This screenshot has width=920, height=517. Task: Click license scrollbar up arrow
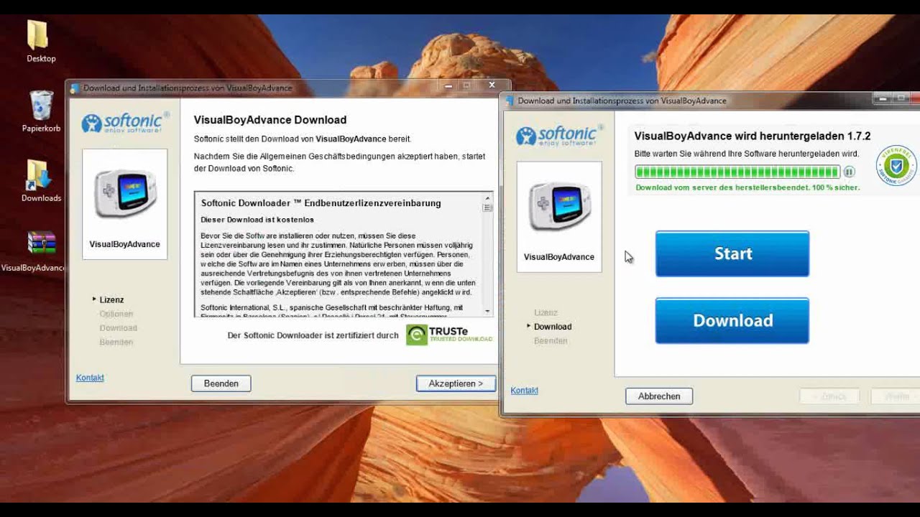tap(488, 197)
